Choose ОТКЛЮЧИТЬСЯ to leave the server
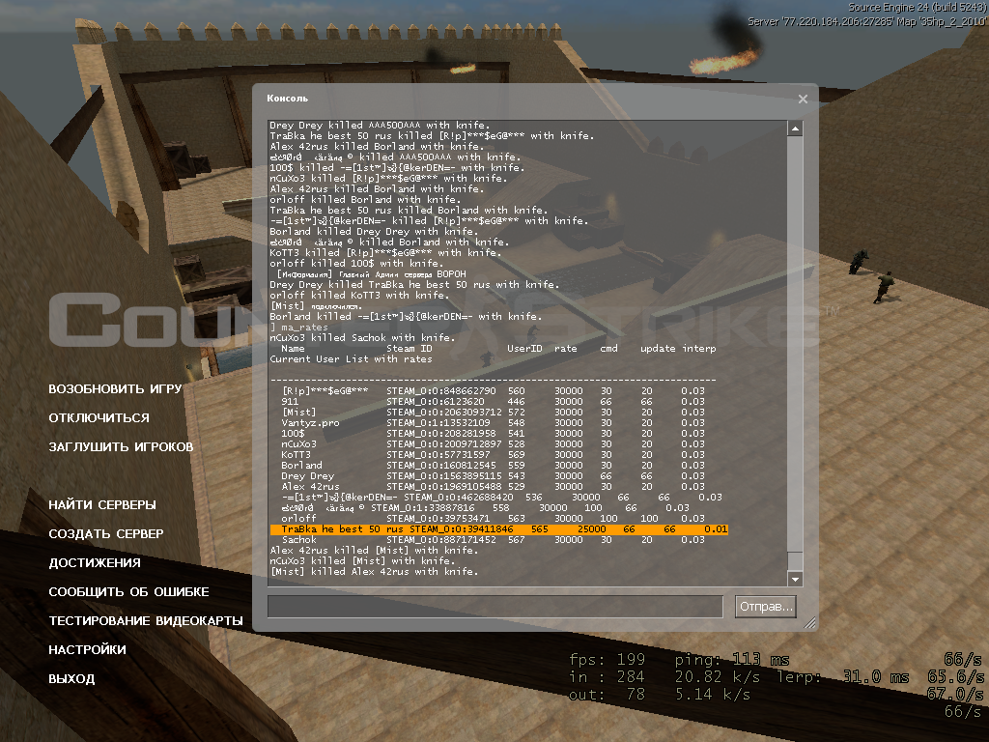The height and width of the screenshot is (742, 989). tap(99, 417)
